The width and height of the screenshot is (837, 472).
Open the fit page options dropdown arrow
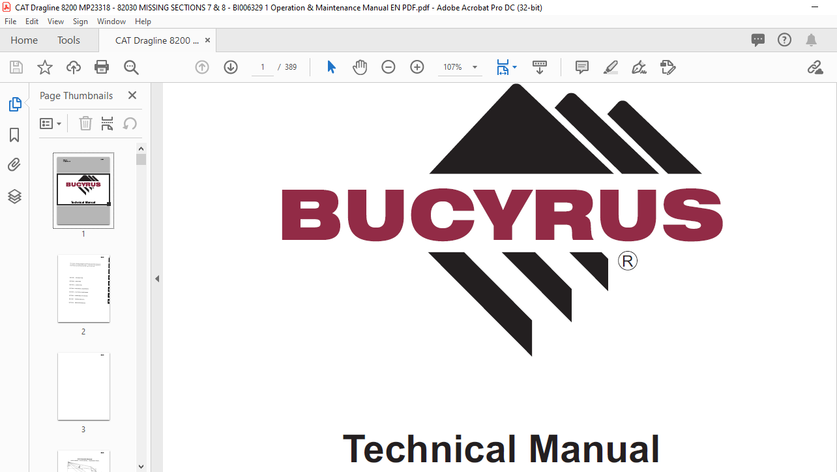(x=515, y=67)
